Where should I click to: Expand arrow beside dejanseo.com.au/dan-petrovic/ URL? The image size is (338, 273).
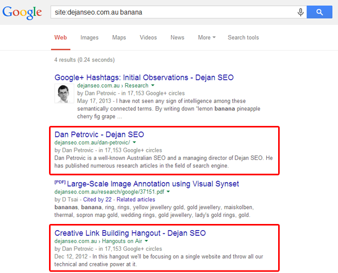click(x=135, y=142)
